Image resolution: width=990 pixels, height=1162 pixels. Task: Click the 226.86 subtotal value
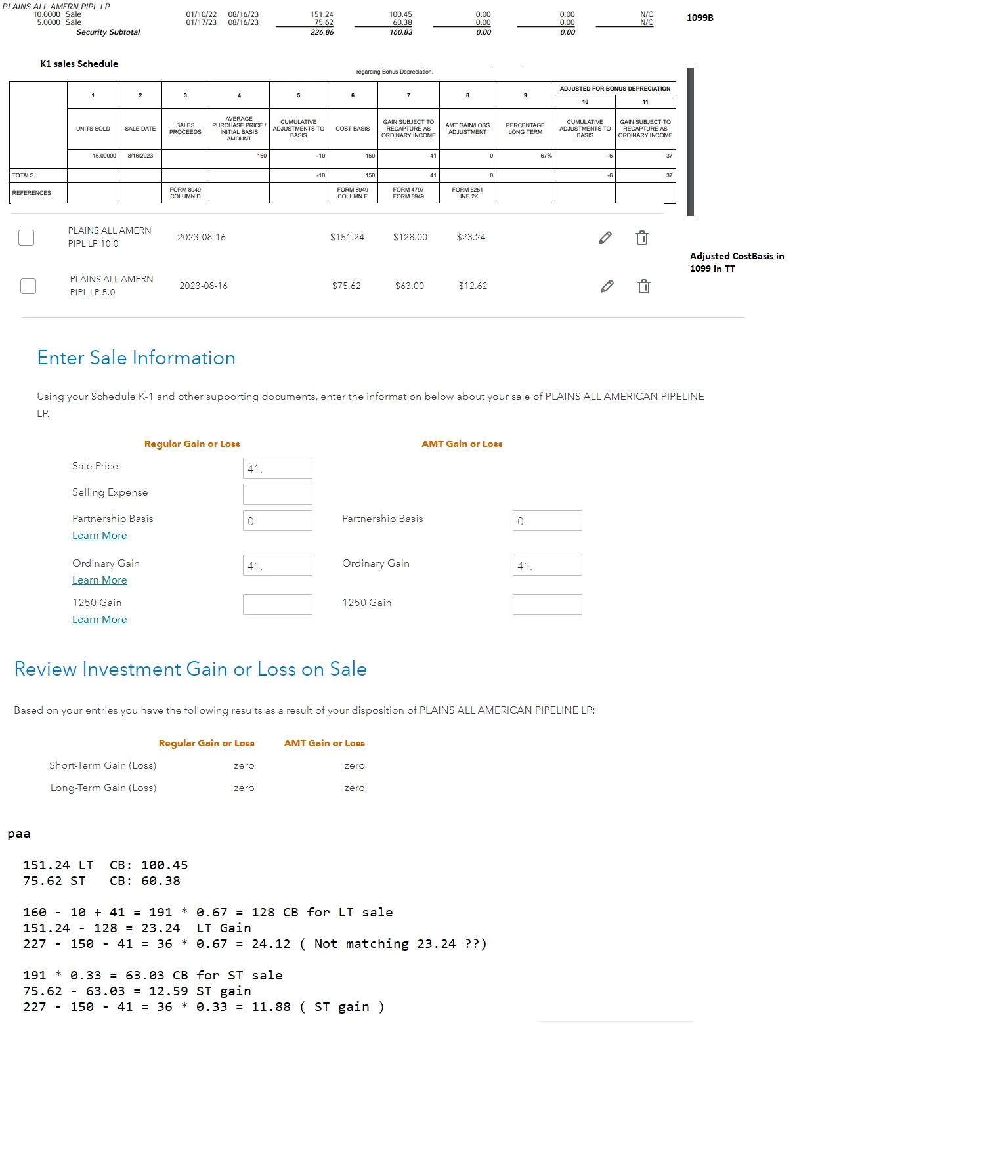tap(322, 32)
